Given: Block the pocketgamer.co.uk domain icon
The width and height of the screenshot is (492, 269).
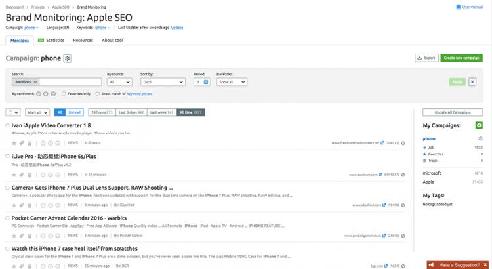Looking at the screenshot, I should 403,236.
